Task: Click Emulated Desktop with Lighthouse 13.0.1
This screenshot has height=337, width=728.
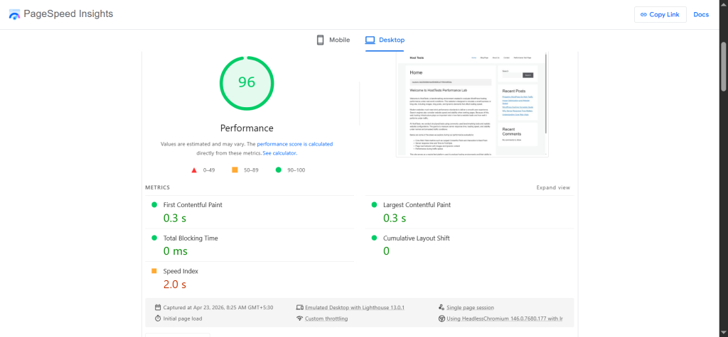Action: (354, 307)
